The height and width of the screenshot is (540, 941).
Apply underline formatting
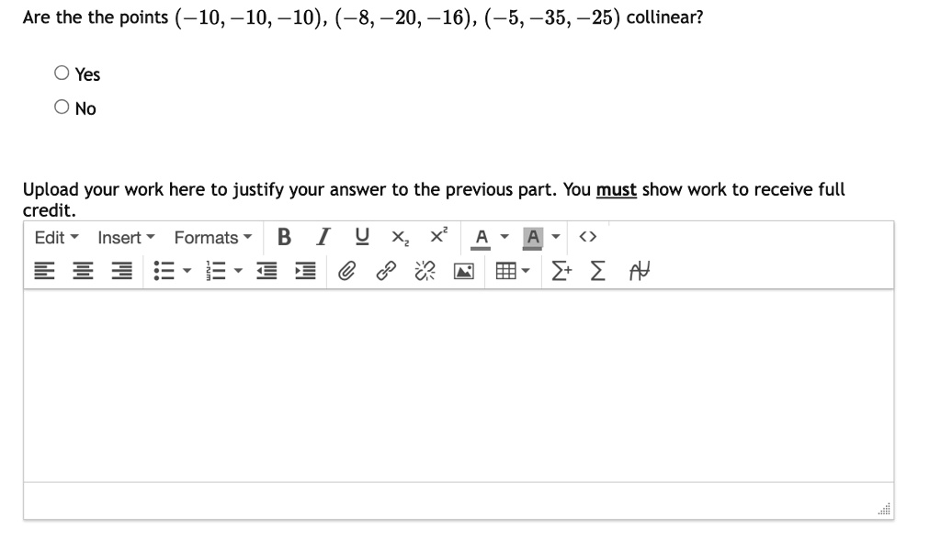click(362, 237)
